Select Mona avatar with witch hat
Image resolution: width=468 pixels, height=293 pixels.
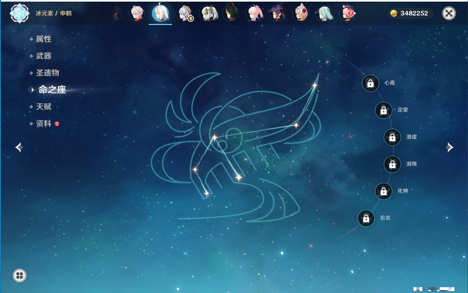[278, 13]
